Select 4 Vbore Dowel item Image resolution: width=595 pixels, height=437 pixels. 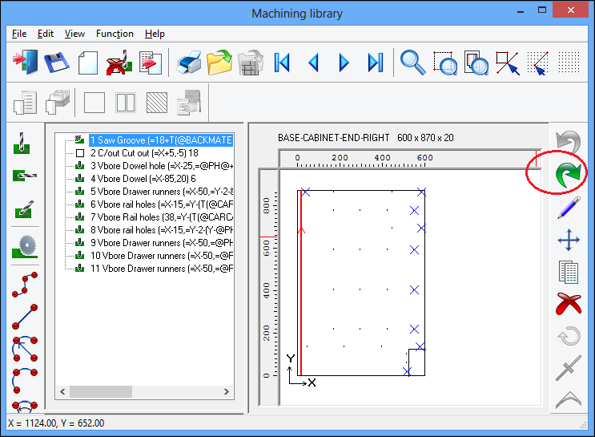coord(143,179)
